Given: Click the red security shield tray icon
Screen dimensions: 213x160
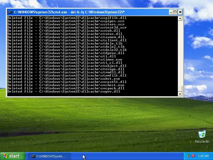Looking at the screenshot, I should [x=193, y=156].
